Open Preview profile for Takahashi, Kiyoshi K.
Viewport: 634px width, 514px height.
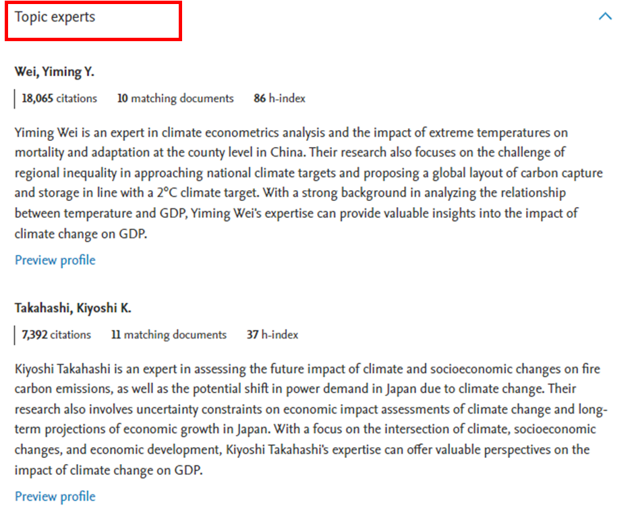click(55, 496)
